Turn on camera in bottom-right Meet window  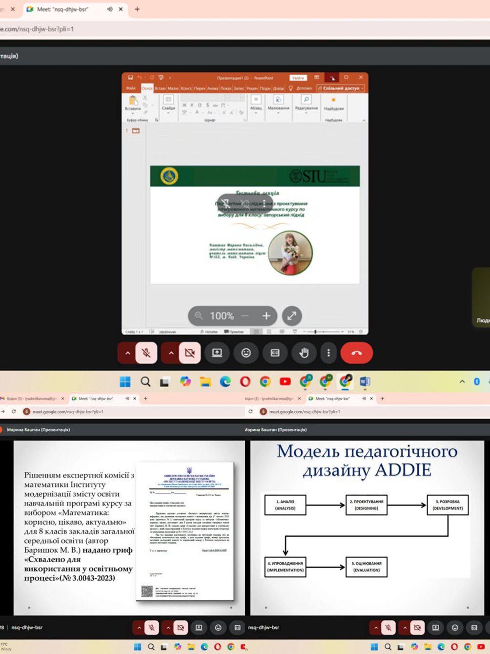tap(417, 628)
